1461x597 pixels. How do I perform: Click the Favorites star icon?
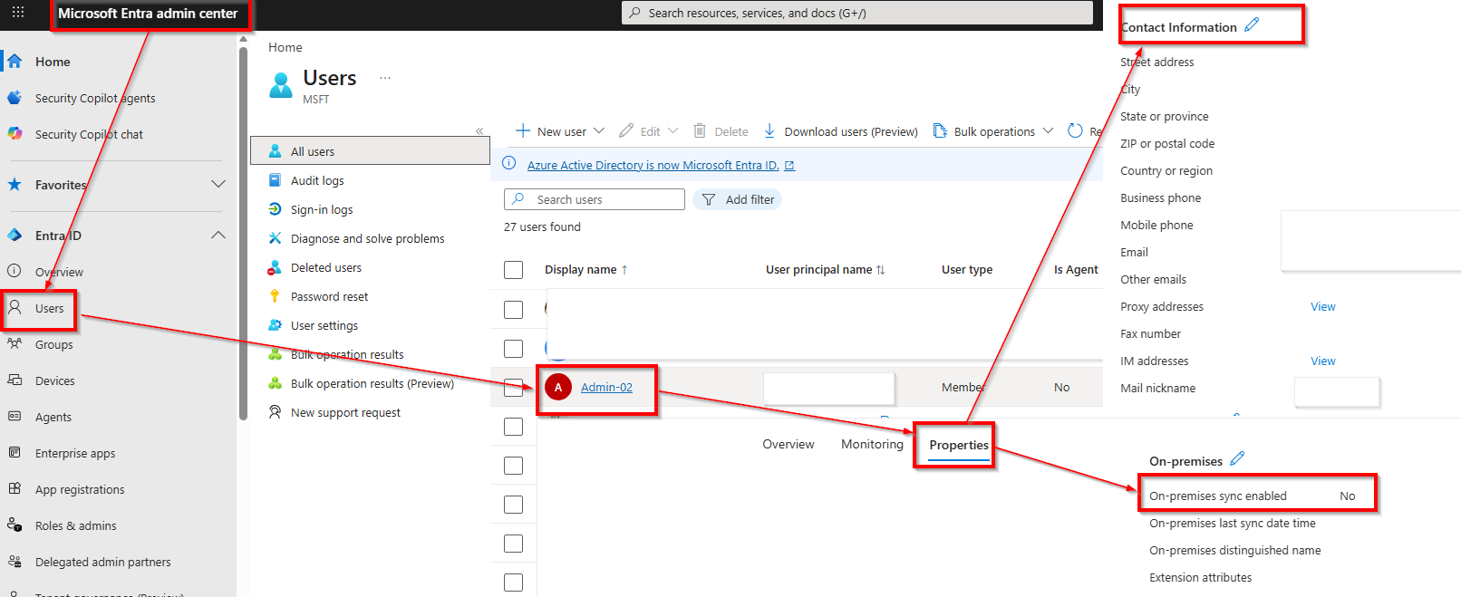15,185
